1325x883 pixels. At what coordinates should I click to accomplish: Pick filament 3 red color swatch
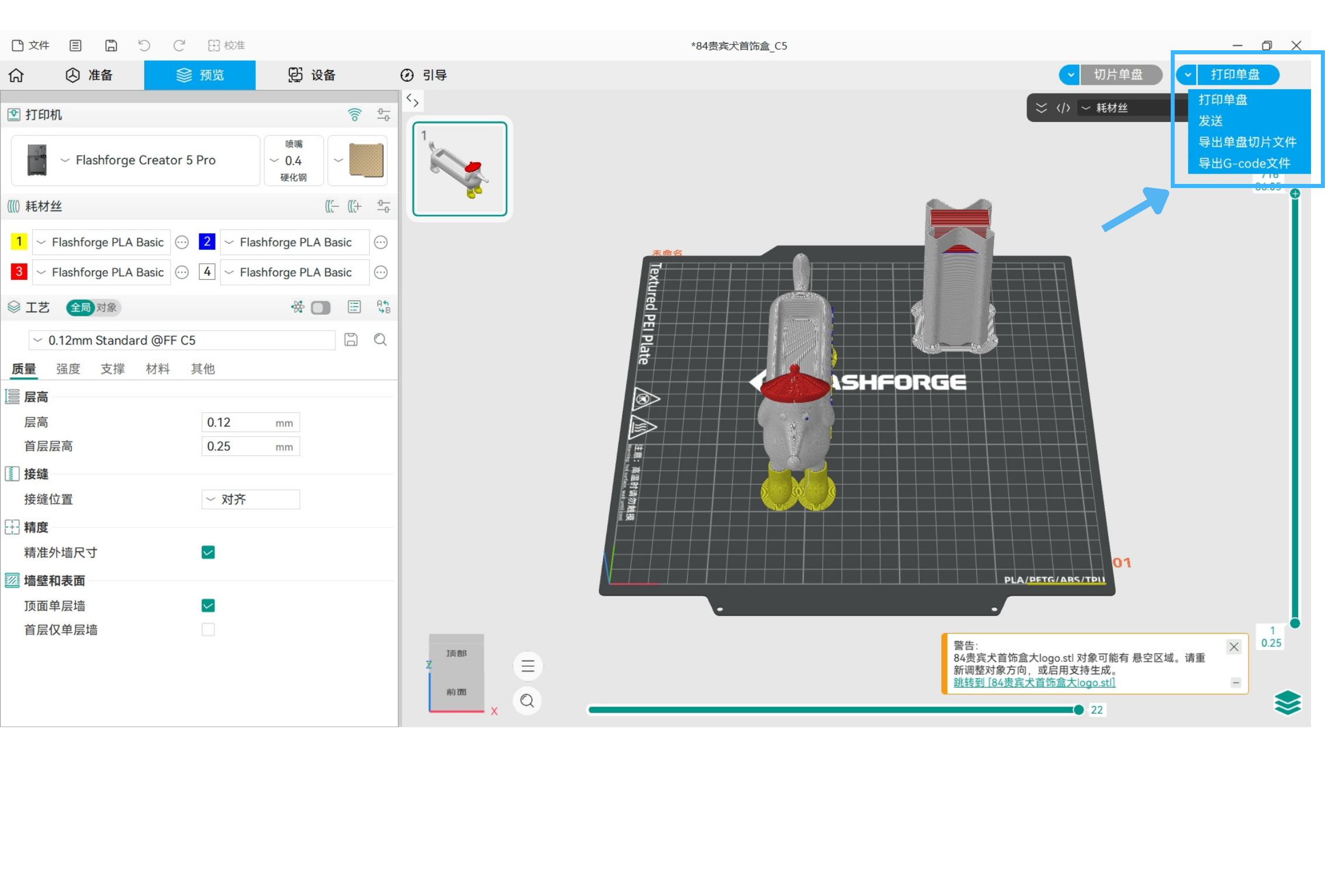(x=19, y=272)
